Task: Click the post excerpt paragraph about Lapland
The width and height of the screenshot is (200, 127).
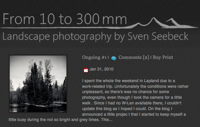Action: pos(98,100)
